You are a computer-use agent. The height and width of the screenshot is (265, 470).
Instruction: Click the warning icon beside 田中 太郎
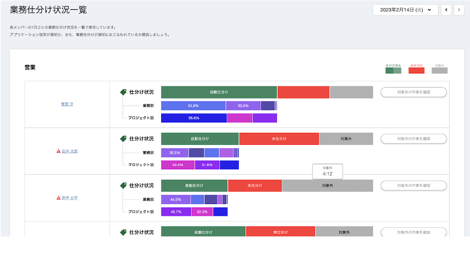[58, 151]
